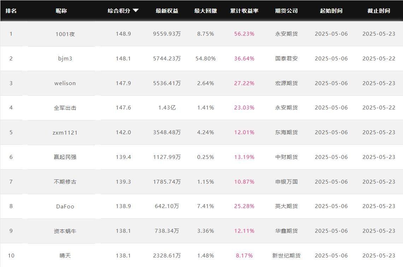Click score 142.0 for zxm1121
This screenshot has height=267, width=403.
(x=123, y=132)
